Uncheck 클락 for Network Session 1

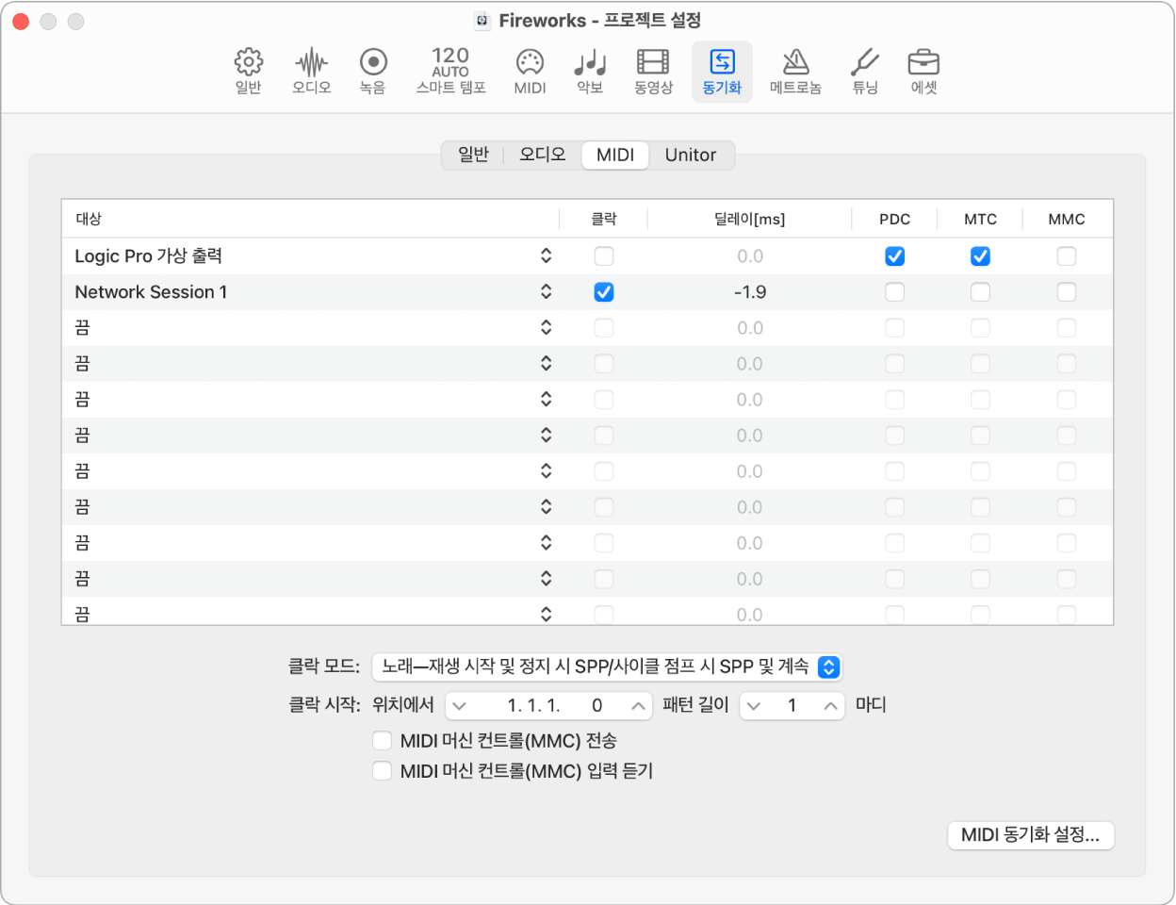(604, 292)
